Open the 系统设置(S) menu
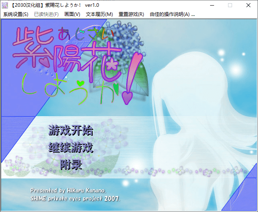 point(16,14)
